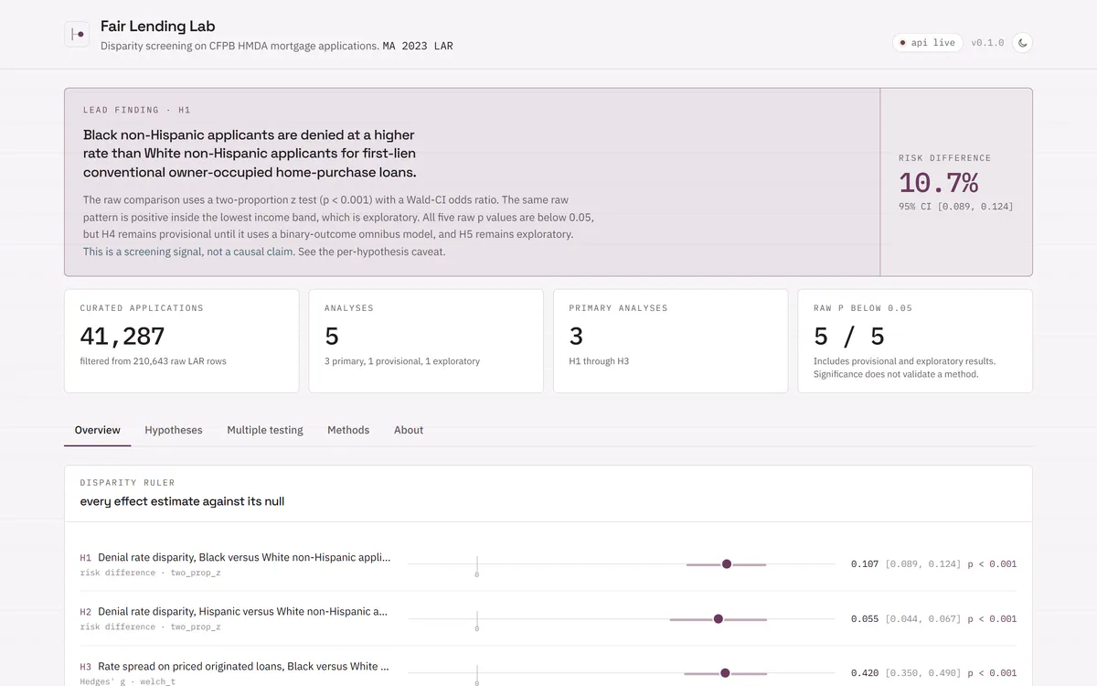Switch to the Hypotheses tab
Image resolution: width=1097 pixels, height=686 pixels.
pos(174,430)
